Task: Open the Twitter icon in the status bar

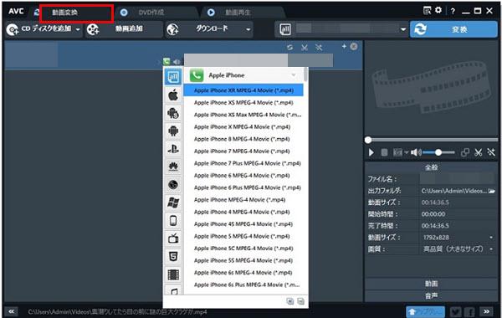Action: click(456, 311)
